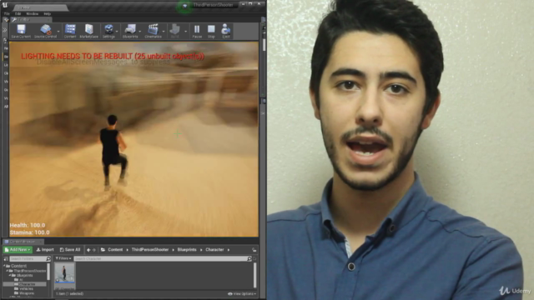Open Cinematics from the toolbar
The height and width of the screenshot is (300, 534).
click(153, 31)
